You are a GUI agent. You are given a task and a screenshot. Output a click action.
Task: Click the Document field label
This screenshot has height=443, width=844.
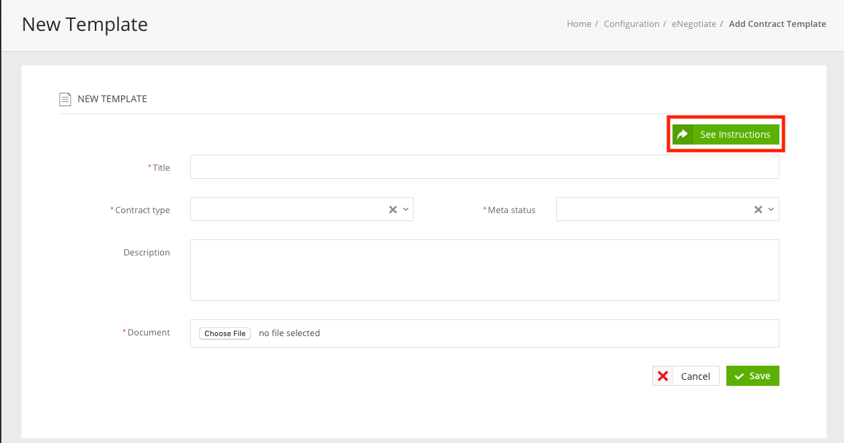tap(148, 332)
